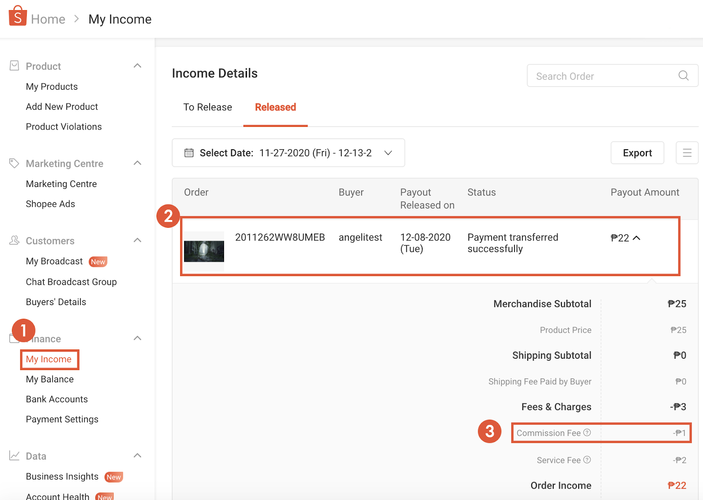Collapse the Product section in sidebar
Screen dimensions: 703x500
138,65
